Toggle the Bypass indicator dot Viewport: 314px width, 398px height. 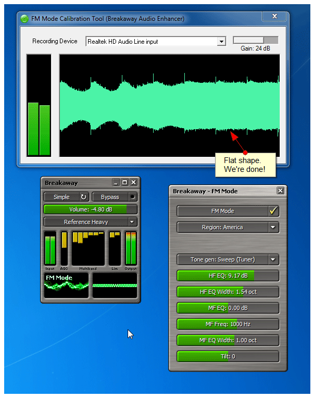click(132, 197)
